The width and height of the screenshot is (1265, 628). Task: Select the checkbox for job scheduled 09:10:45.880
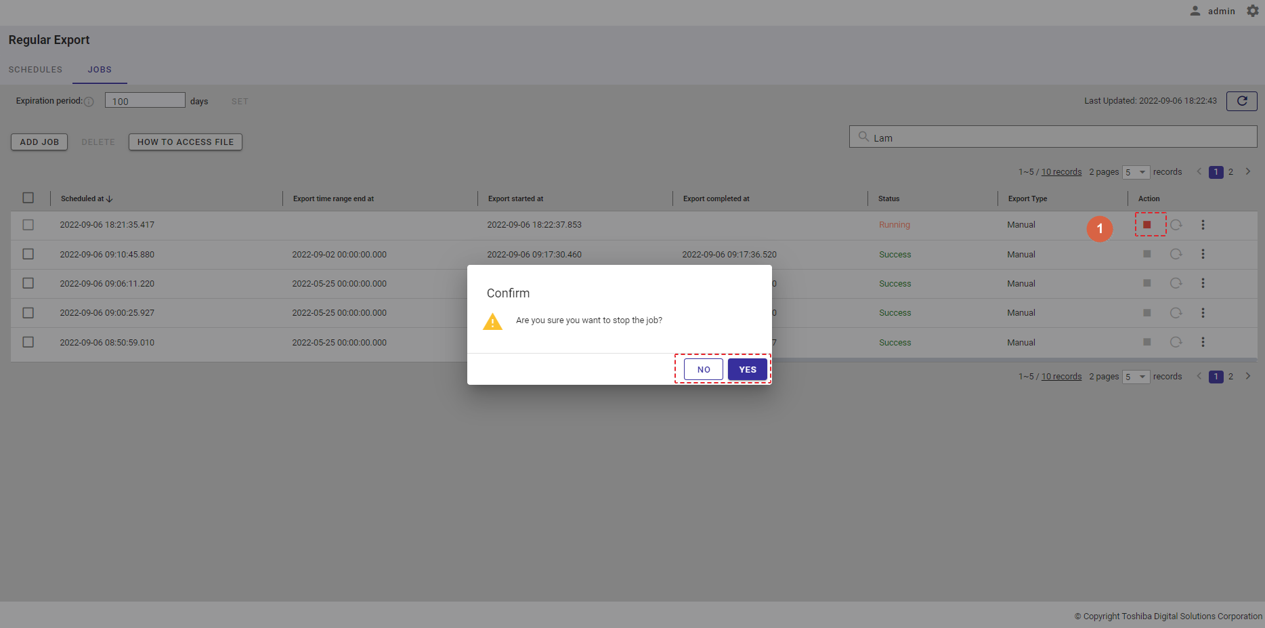pos(28,254)
